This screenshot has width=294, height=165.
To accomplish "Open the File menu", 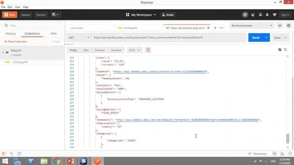I will pos(3,7).
